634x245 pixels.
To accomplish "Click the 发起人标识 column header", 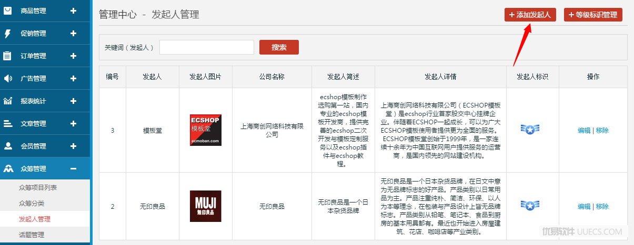I will [x=532, y=77].
